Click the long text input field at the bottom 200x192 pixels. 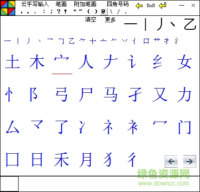coord(109,184)
